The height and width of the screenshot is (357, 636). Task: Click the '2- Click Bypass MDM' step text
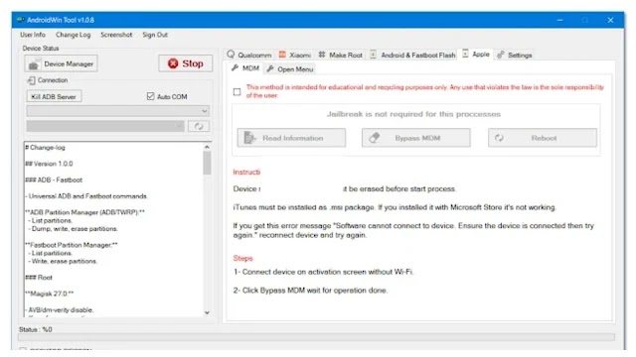[310, 291]
